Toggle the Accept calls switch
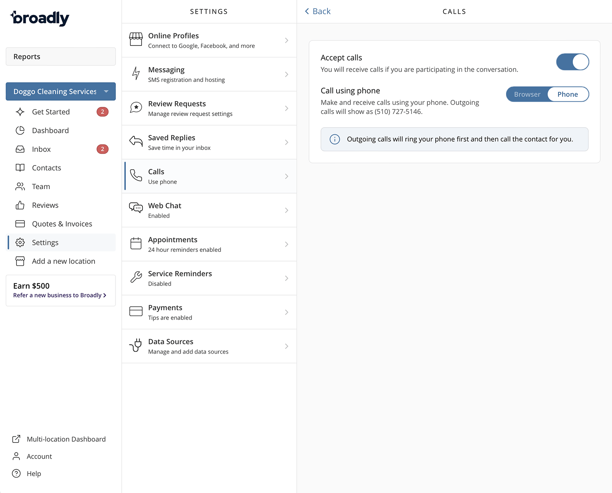Image resolution: width=612 pixels, height=493 pixels. (573, 62)
